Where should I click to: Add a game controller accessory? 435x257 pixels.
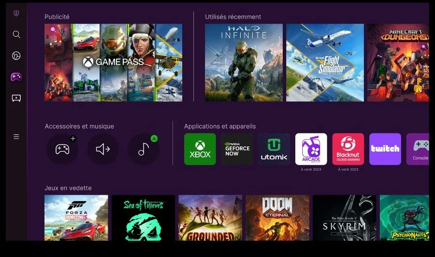pos(62,149)
